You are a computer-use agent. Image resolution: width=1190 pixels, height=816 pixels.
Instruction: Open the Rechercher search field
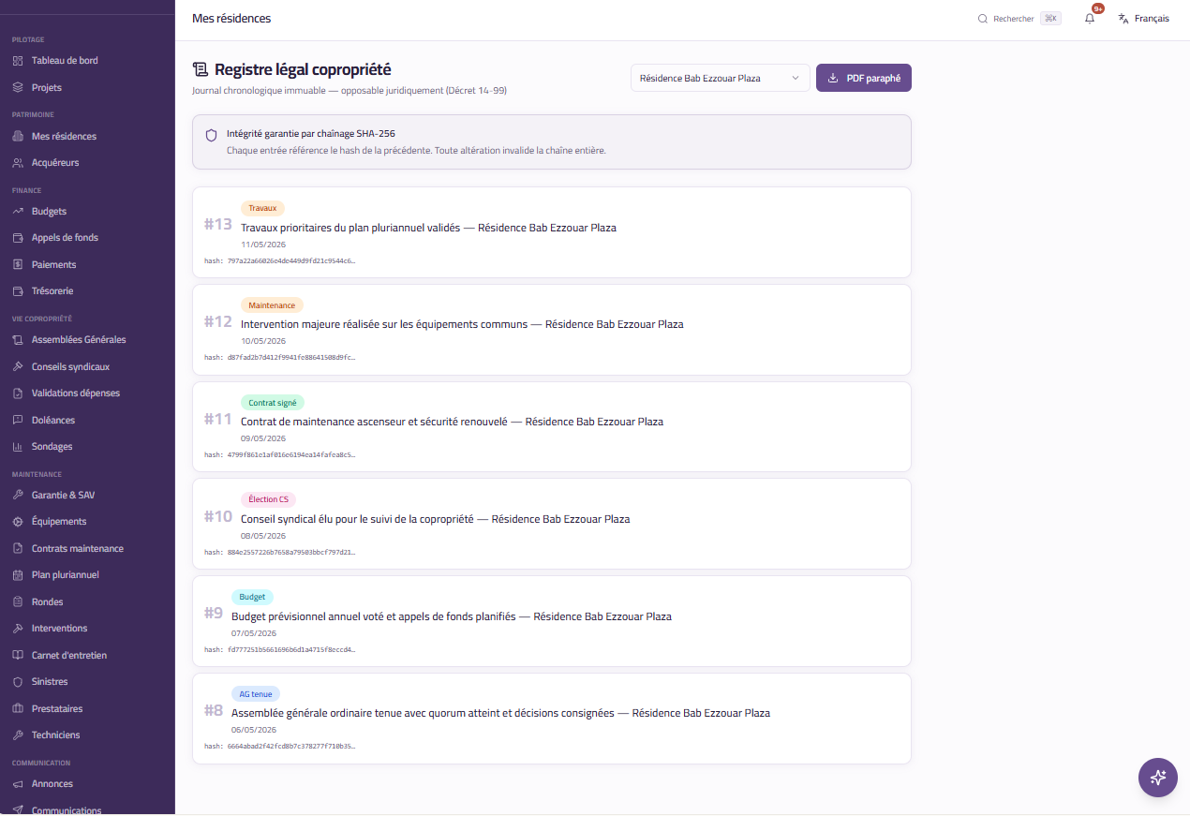click(x=1019, y=19)
